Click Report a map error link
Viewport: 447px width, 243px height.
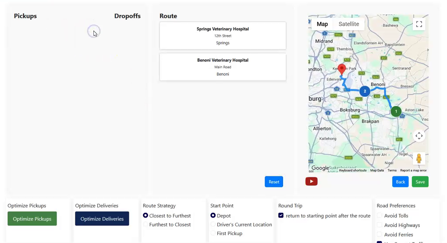413,170
